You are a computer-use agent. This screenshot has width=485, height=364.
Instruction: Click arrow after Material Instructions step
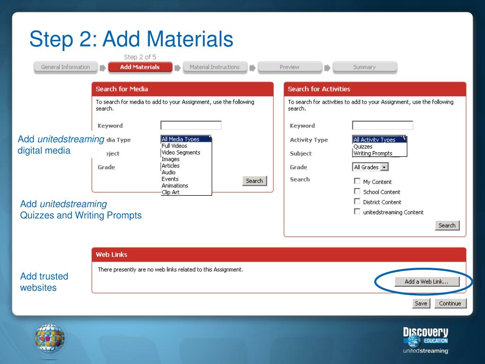pos(252,68)
